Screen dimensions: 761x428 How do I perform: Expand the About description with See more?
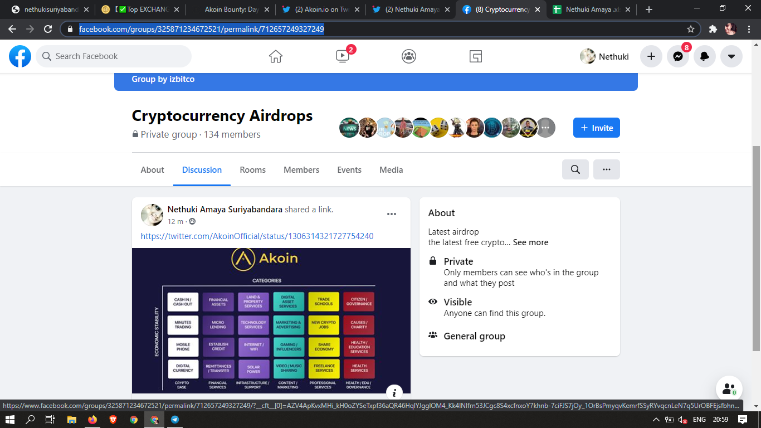point(530,242)
